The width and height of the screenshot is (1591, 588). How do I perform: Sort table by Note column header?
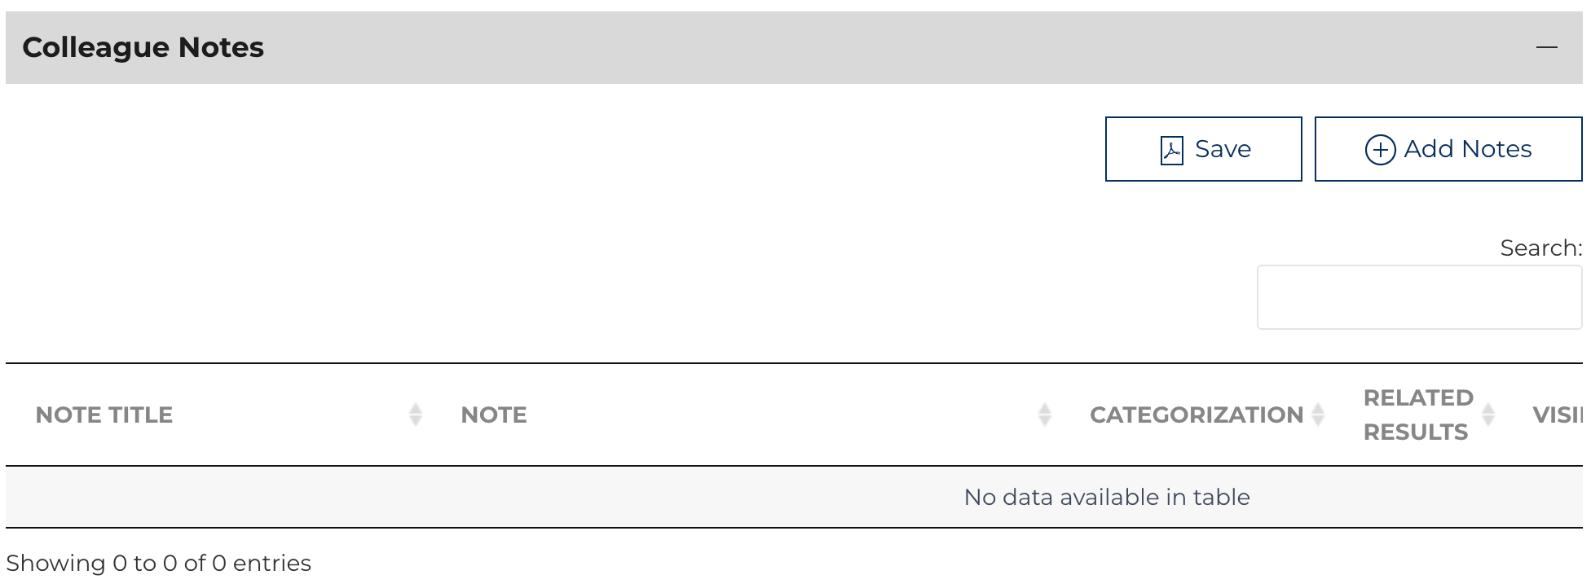point(494,415)
